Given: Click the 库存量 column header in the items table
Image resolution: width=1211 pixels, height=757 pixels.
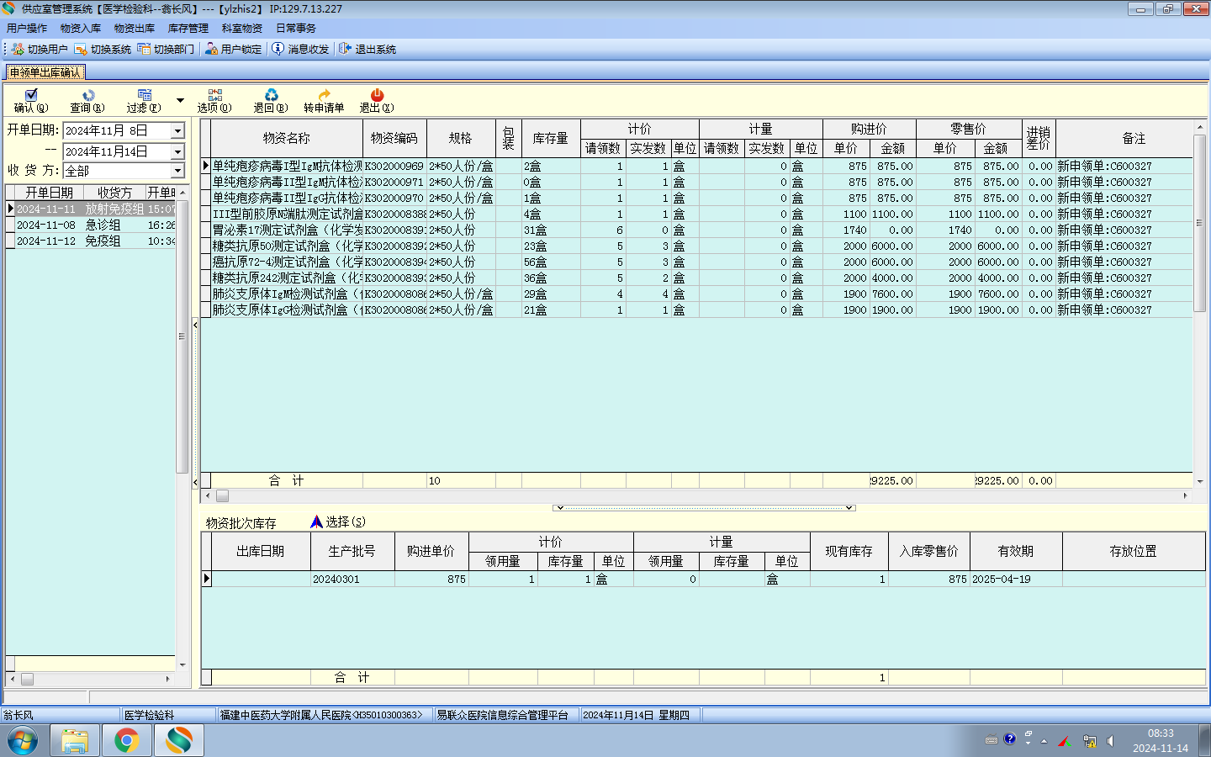Looking at the screenshot, I should tap(551, 138).
